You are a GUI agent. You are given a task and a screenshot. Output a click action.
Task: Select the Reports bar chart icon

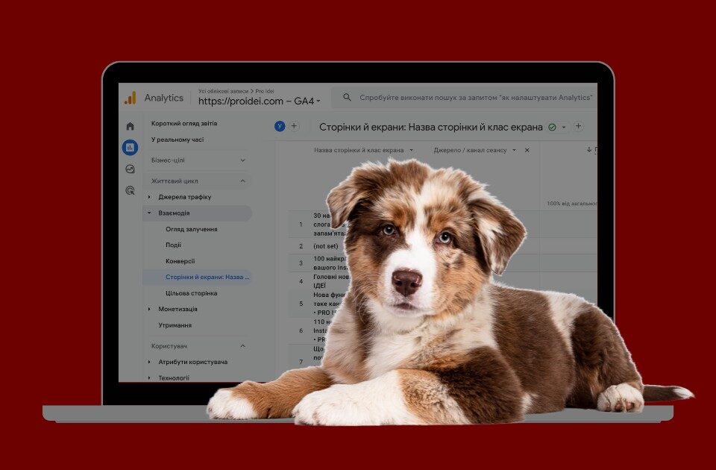pyautogui.click(x=130, y=148)
